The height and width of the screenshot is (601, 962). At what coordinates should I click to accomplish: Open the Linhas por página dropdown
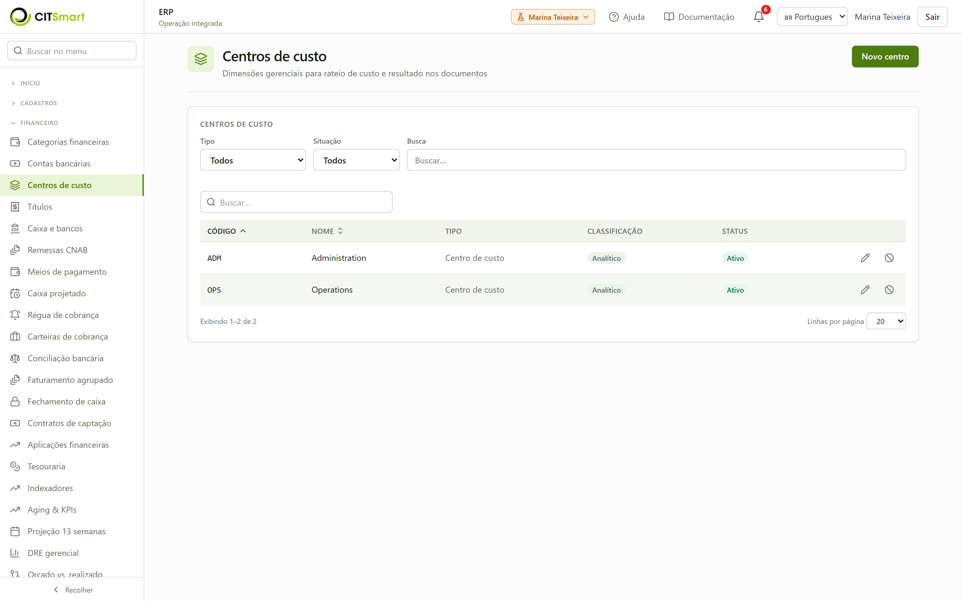[x=886, y=321]
